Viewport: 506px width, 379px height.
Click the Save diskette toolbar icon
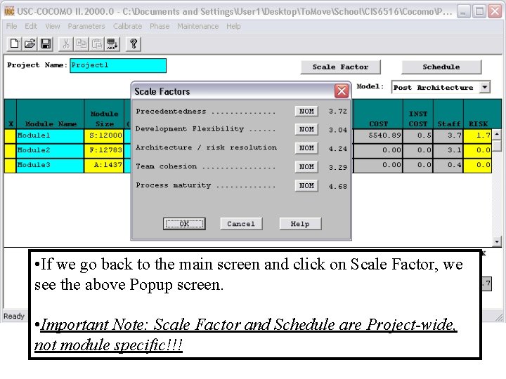(x=46, y=44)
